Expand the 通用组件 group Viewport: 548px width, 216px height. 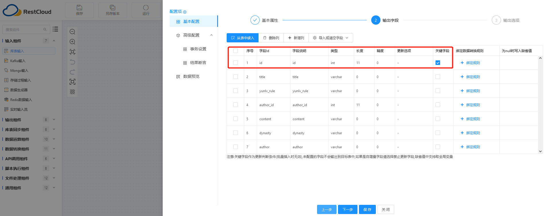click(x=54, y=188)
